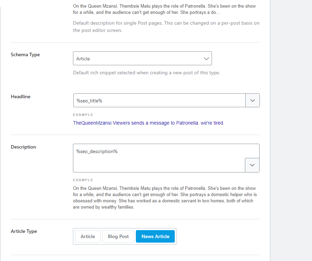Click the chevron arrow in Schema Type select
Viewport: 312px width, 261px height.
206,59
